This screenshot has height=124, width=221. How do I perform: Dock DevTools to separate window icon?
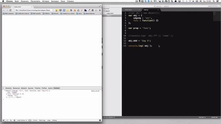[4, 120]
